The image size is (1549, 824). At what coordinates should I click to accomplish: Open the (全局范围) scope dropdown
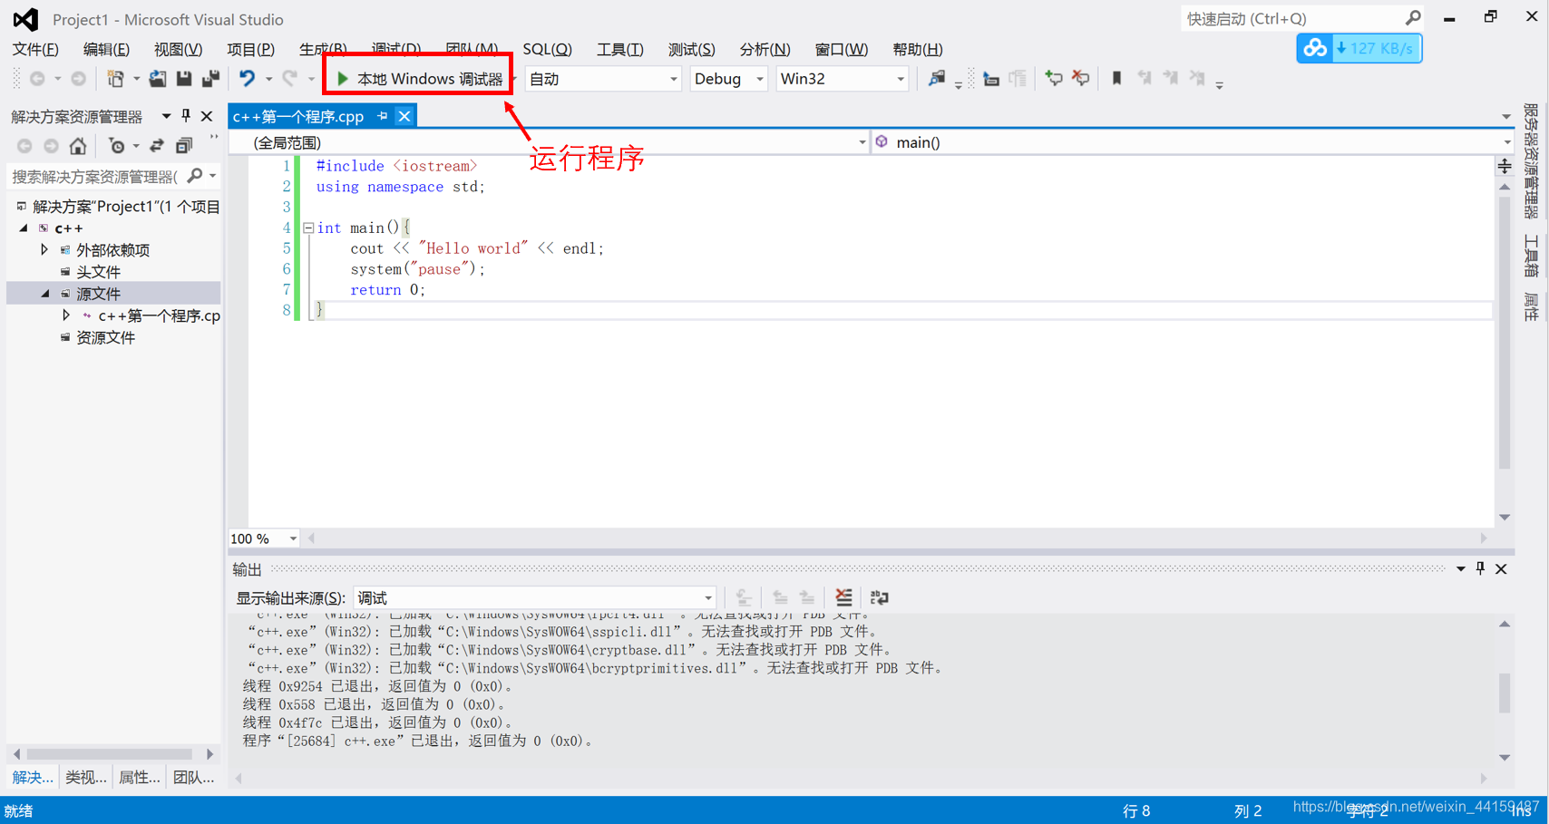[550, 142]
